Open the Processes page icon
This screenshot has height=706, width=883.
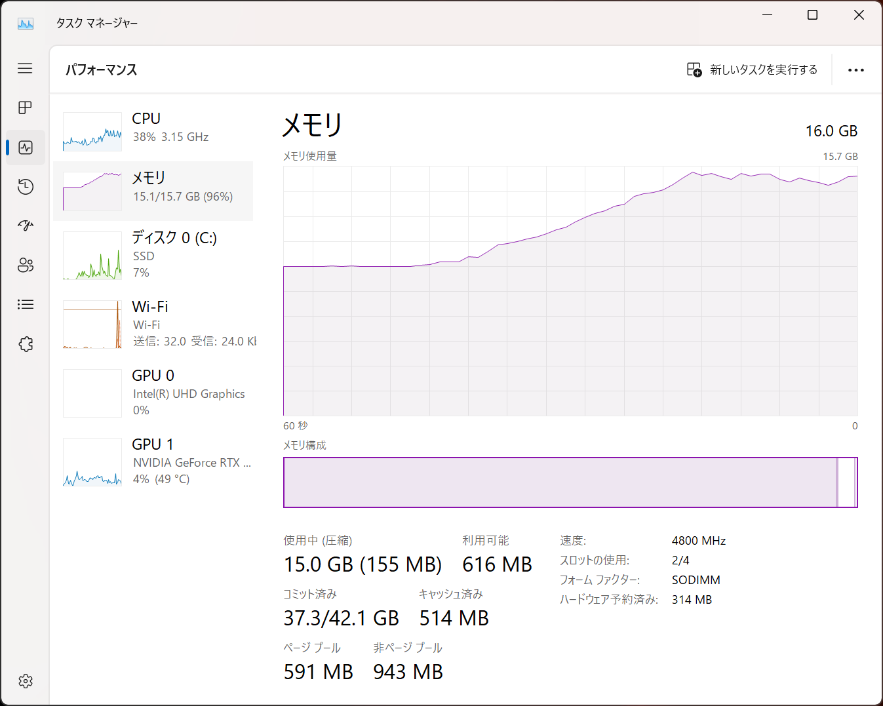25,108
